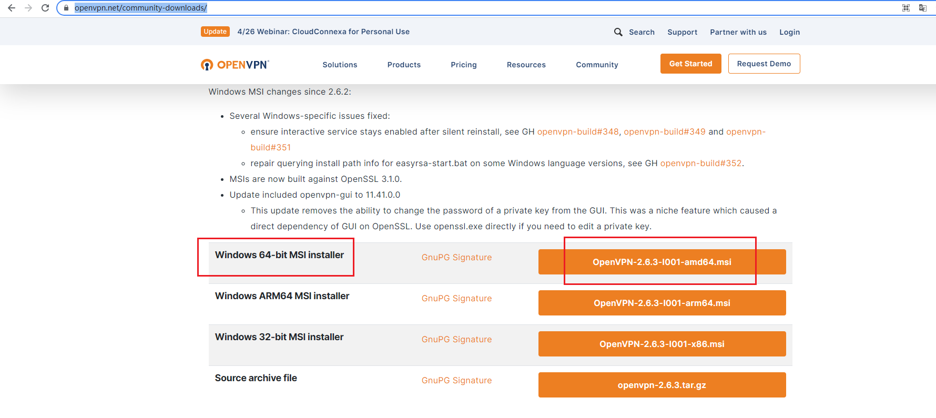Screen dimensions: 936x418
Task: Select the 'Windows ARM64 MSI installer' label
Action: (x=282, y=296)
